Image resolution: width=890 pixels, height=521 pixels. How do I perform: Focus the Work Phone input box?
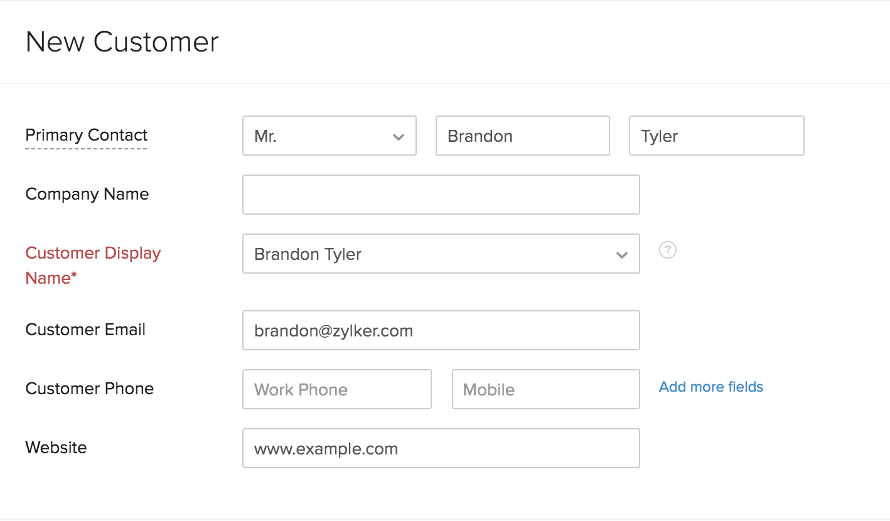click(x=336, y=389)
